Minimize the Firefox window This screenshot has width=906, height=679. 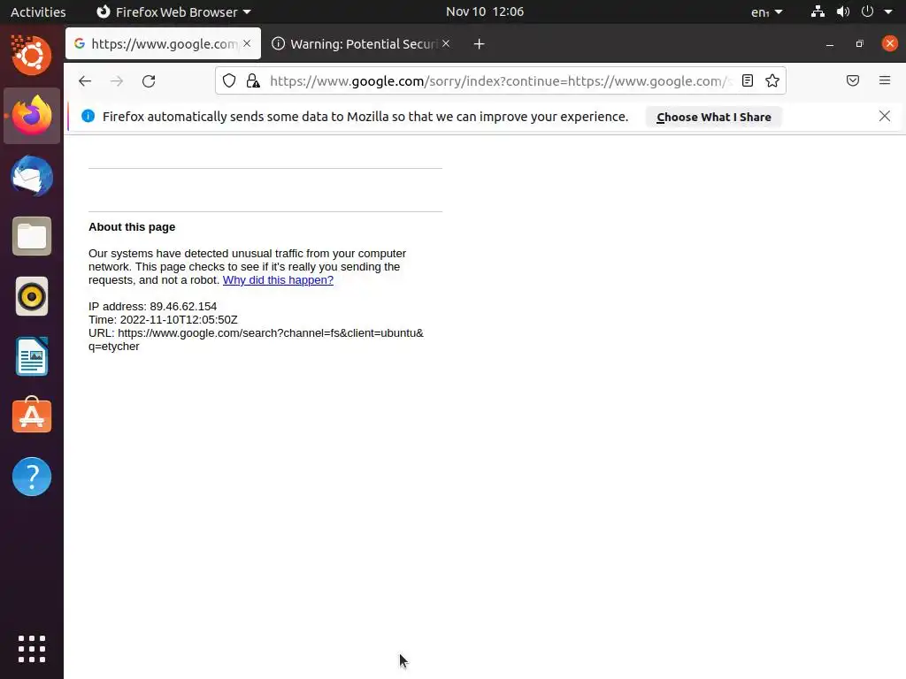[830, 44]
